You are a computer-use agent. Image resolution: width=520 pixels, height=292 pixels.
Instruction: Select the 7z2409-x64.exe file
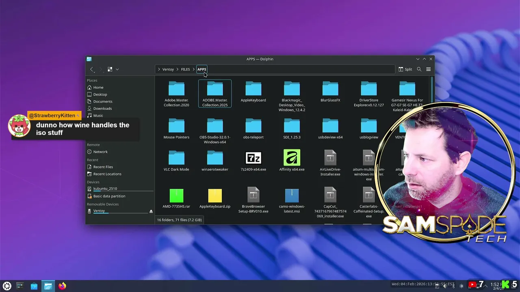[x=253, y=161]
